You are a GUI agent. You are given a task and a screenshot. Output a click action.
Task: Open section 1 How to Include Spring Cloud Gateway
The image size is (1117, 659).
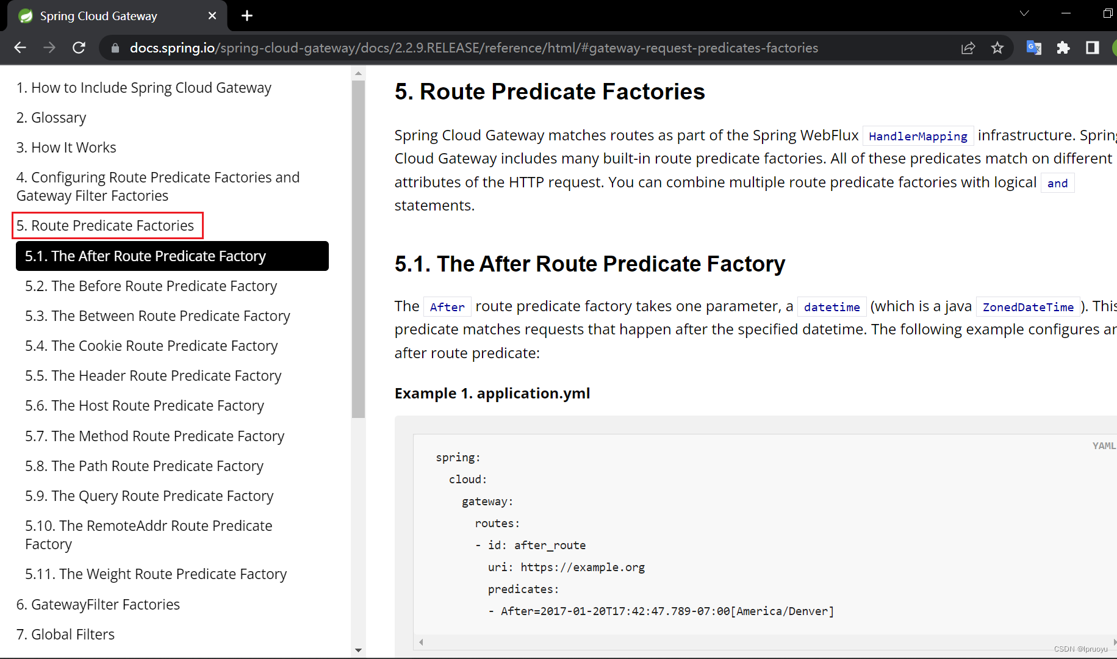[x=143, y=88]
